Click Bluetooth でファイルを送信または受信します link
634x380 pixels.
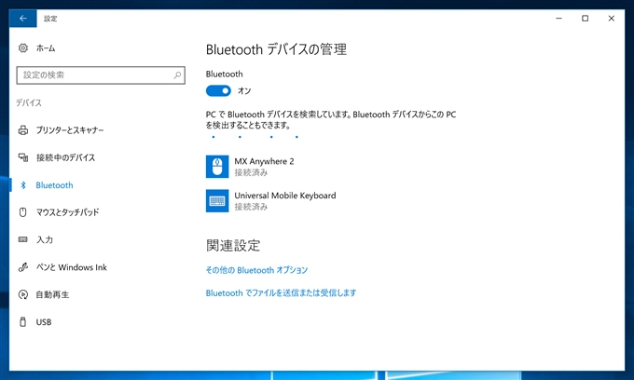pos(281,292)
